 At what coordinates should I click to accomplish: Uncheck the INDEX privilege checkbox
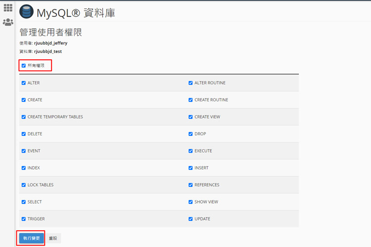pyautogui.click(x=24, y=168)
